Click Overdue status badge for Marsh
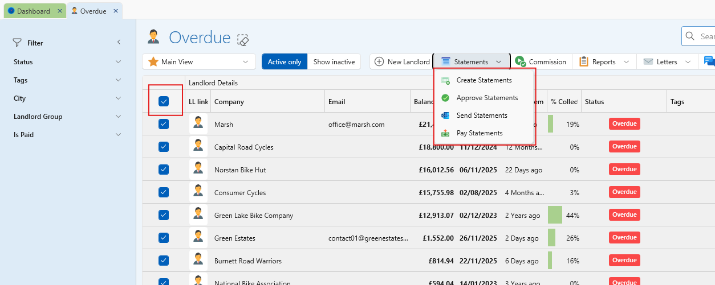The image size is (715, 285). click(x=624, y=124)
